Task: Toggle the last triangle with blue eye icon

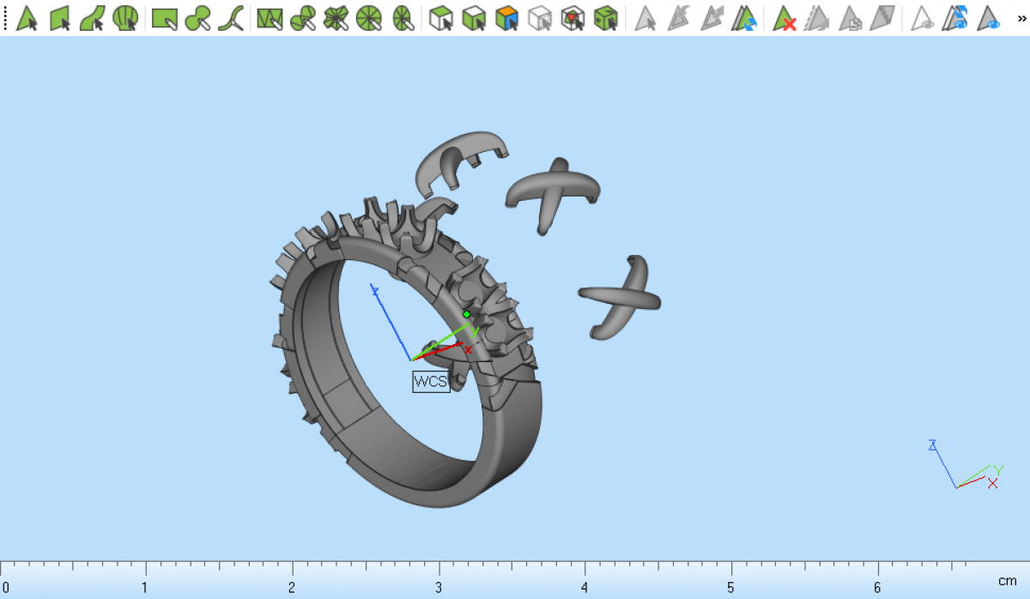Action: coord(990,18)
